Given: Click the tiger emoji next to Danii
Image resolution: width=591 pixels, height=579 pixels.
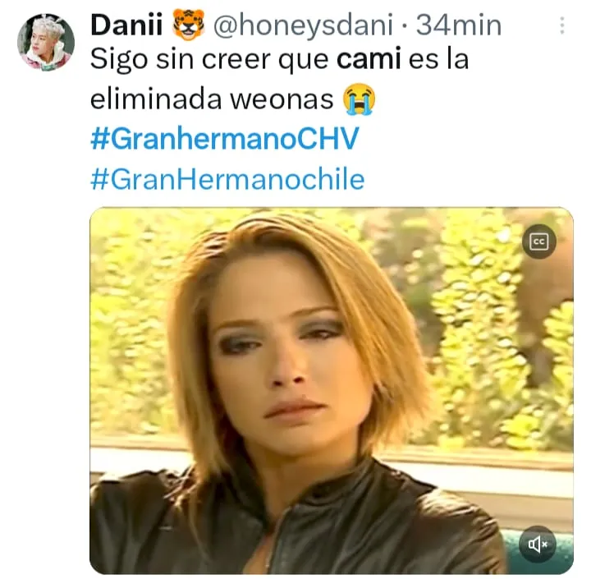Looking at the screenshot, I should point(189,25).
